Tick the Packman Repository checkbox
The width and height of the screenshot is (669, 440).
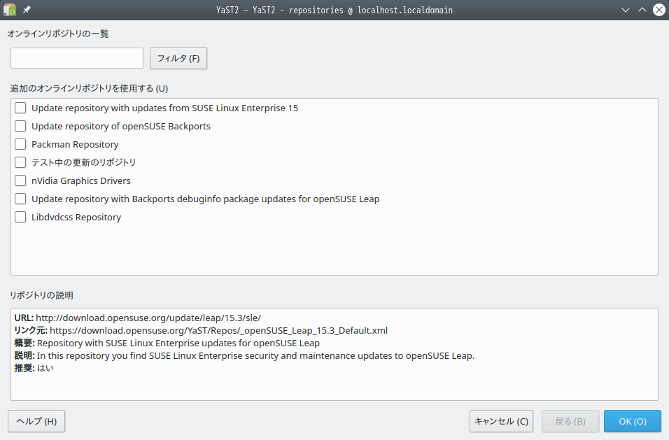tap(20, 144)
